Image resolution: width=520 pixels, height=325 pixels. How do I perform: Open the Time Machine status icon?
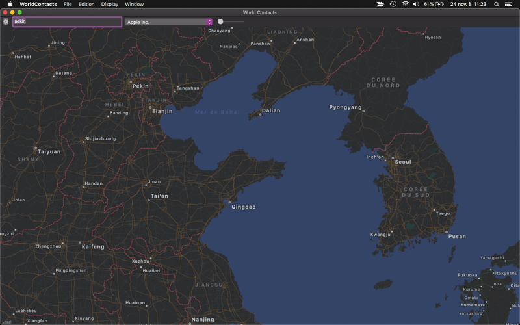point(393,4)
